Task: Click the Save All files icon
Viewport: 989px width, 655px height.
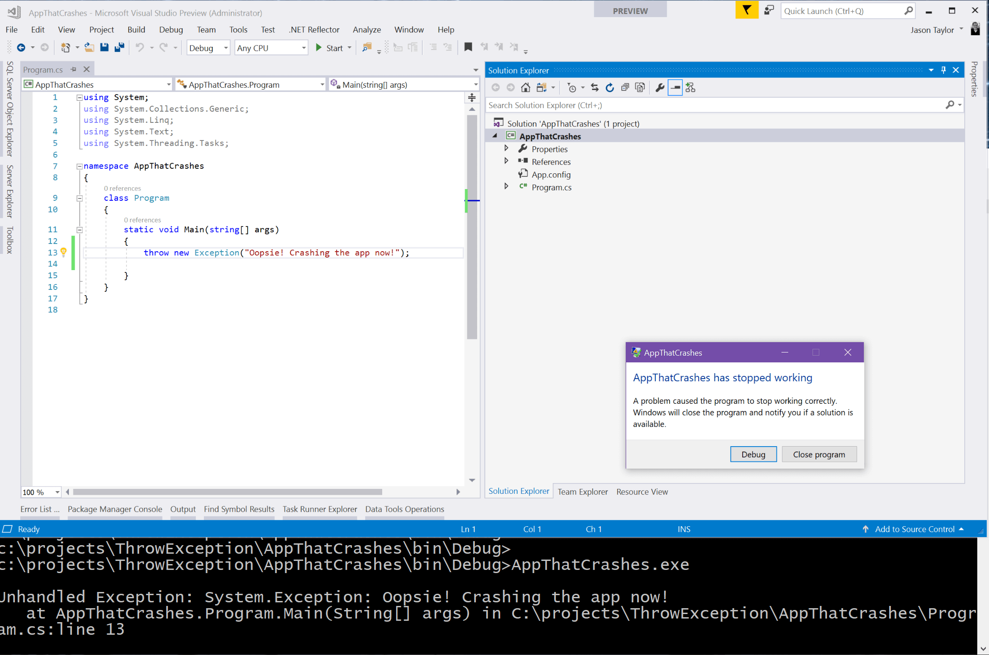Action: point(120,47)
